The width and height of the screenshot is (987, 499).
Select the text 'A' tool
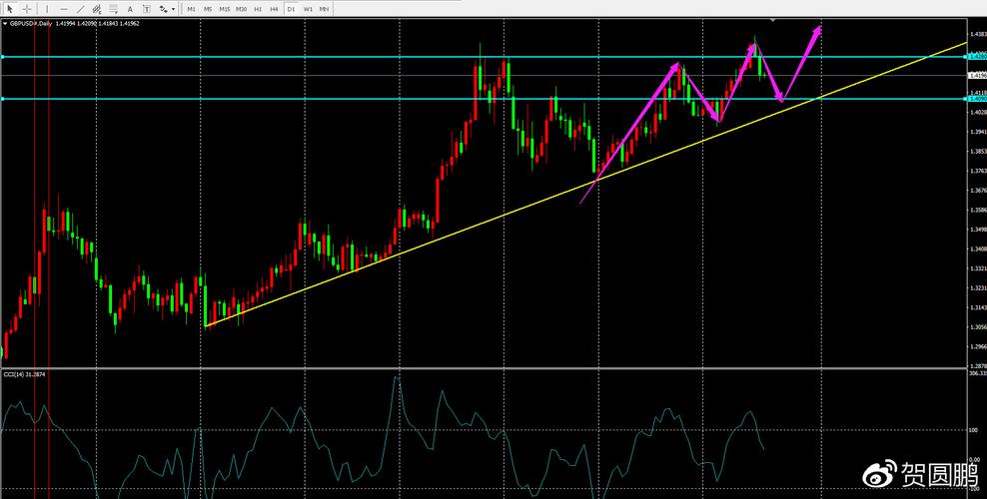[130, 9]
